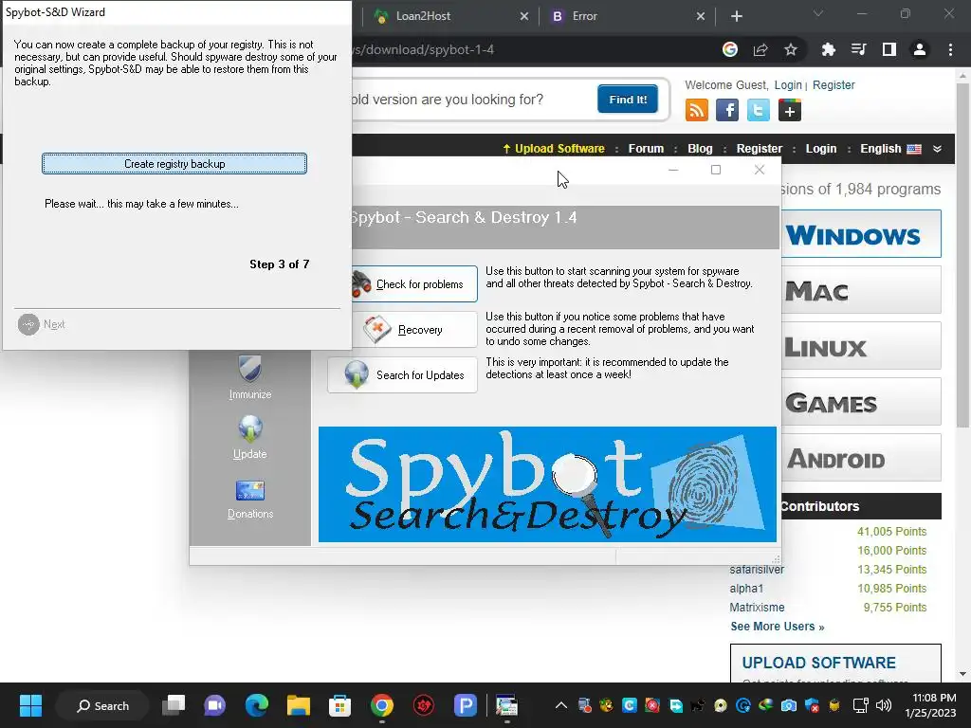Open Register in the black nav bar

tap(760, 149)
